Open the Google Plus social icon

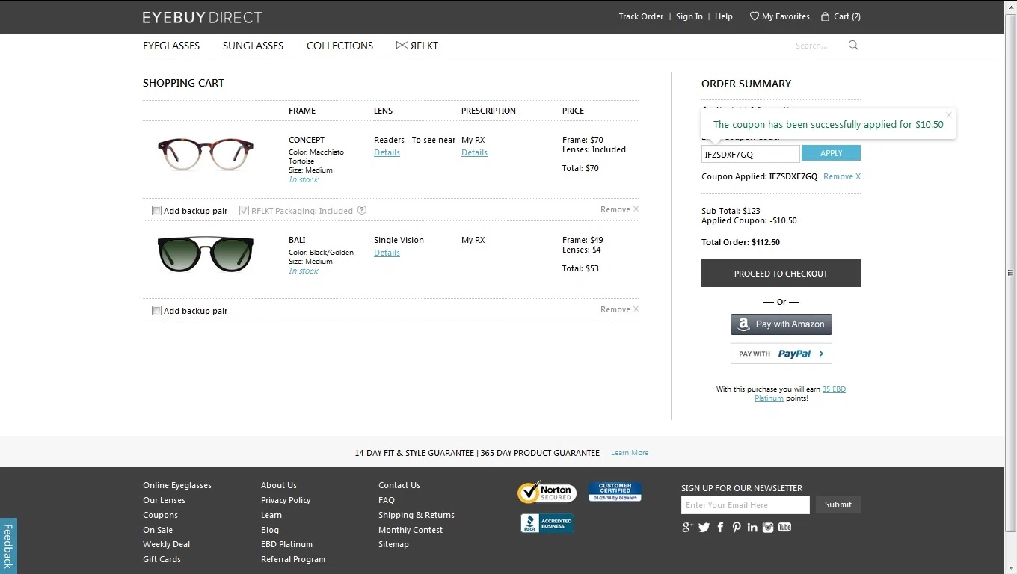[x=687, y=527]
